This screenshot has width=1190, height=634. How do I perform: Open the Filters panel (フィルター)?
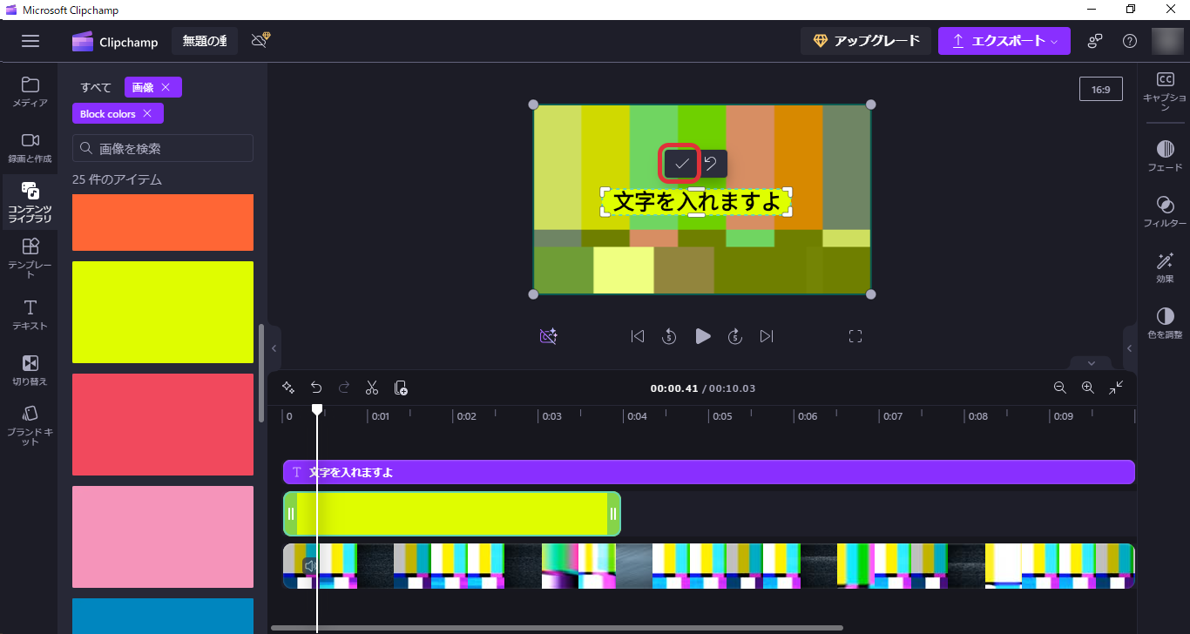coord(1165,212)
